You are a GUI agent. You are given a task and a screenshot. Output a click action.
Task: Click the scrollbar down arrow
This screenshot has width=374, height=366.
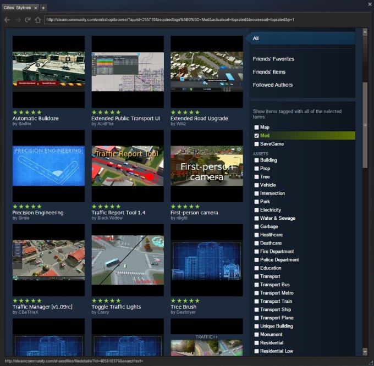365,352
